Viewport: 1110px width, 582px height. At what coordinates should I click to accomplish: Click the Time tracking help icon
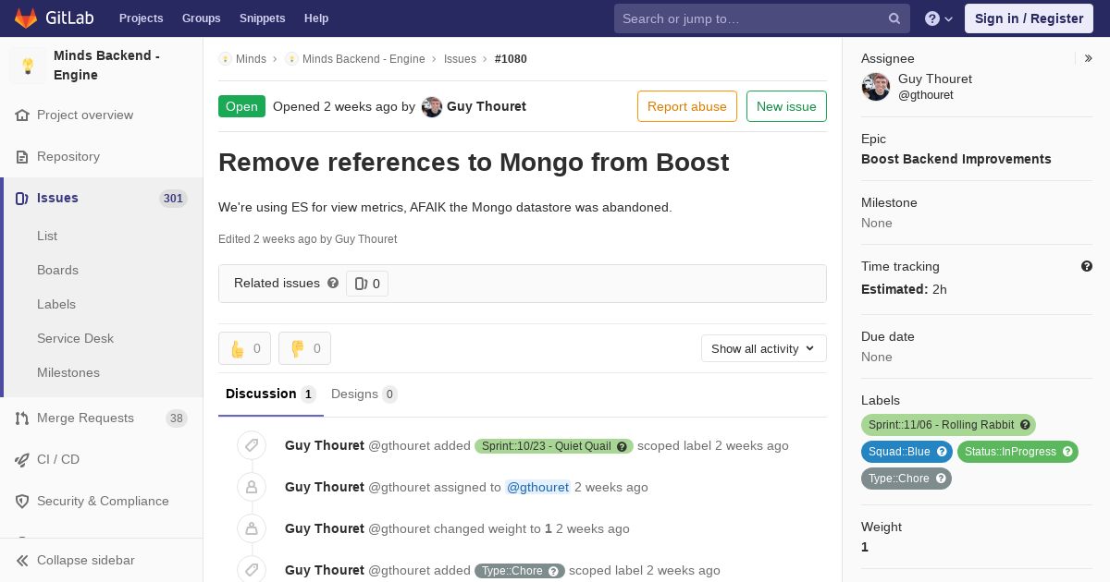click(x=1087, y=266)
